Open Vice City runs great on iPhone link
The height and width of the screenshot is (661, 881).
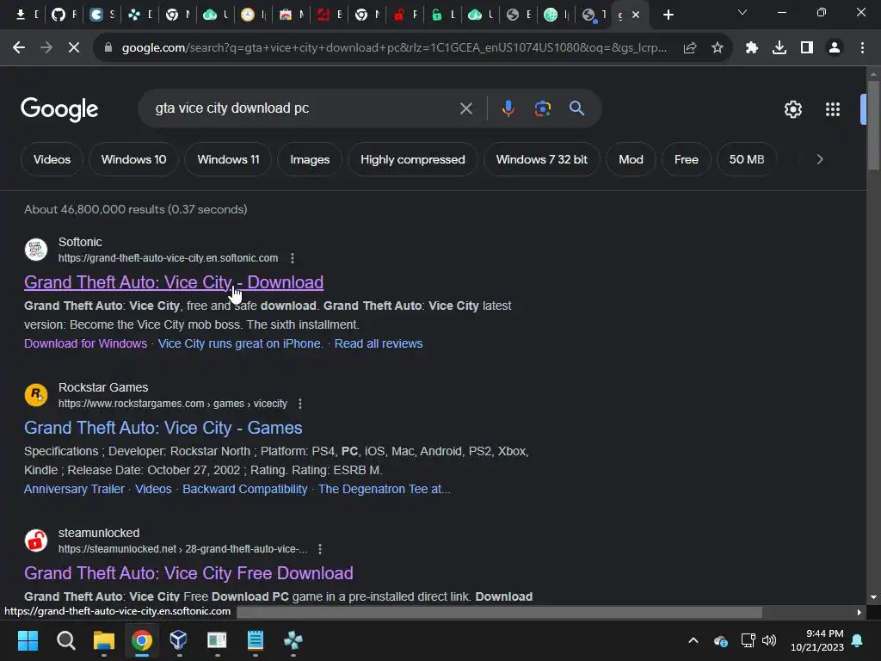click(x=239, y=343)
